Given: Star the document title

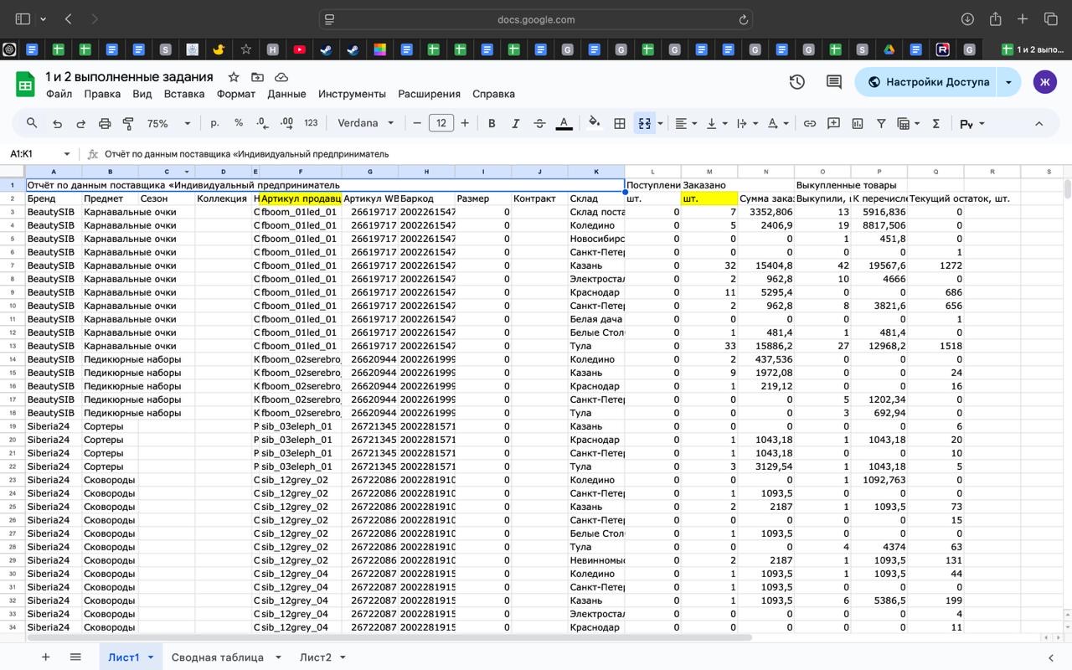Looking at the screenshot, I should (x=234, y=77).
